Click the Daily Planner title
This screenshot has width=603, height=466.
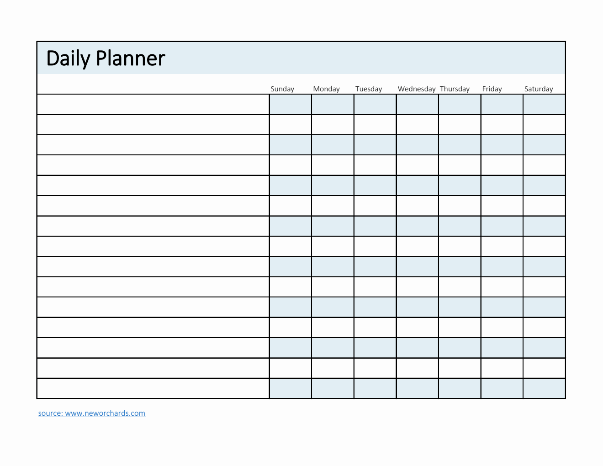coord(106,58)
